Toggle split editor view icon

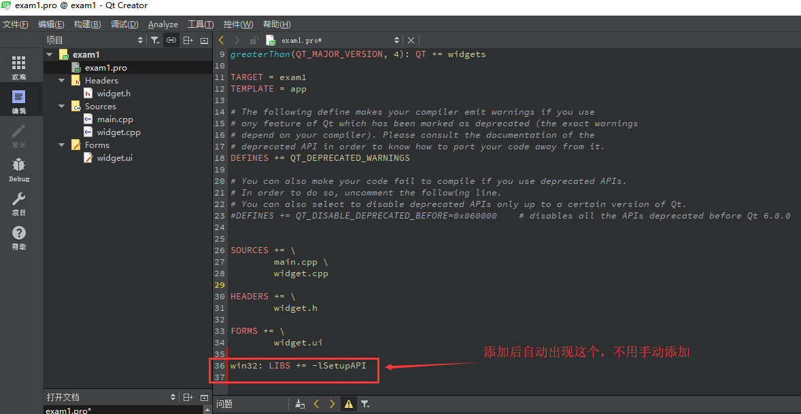coord(188,40)
